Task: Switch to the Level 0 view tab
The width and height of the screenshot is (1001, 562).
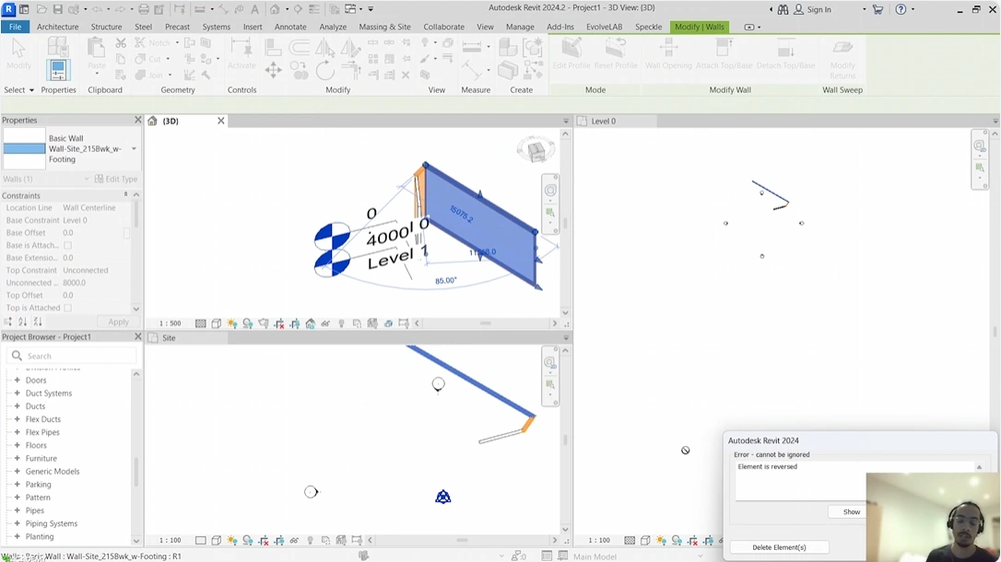Action: [x=603, y=122]
